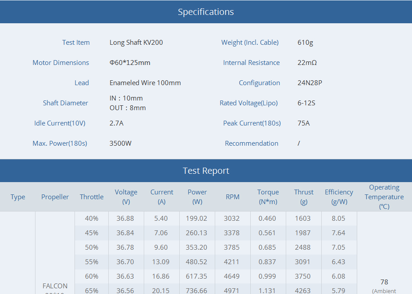The image size is (412, 294).
Task: Click the Operating Temperature column header
Action: pyautogui.click(x=384, y=197)
